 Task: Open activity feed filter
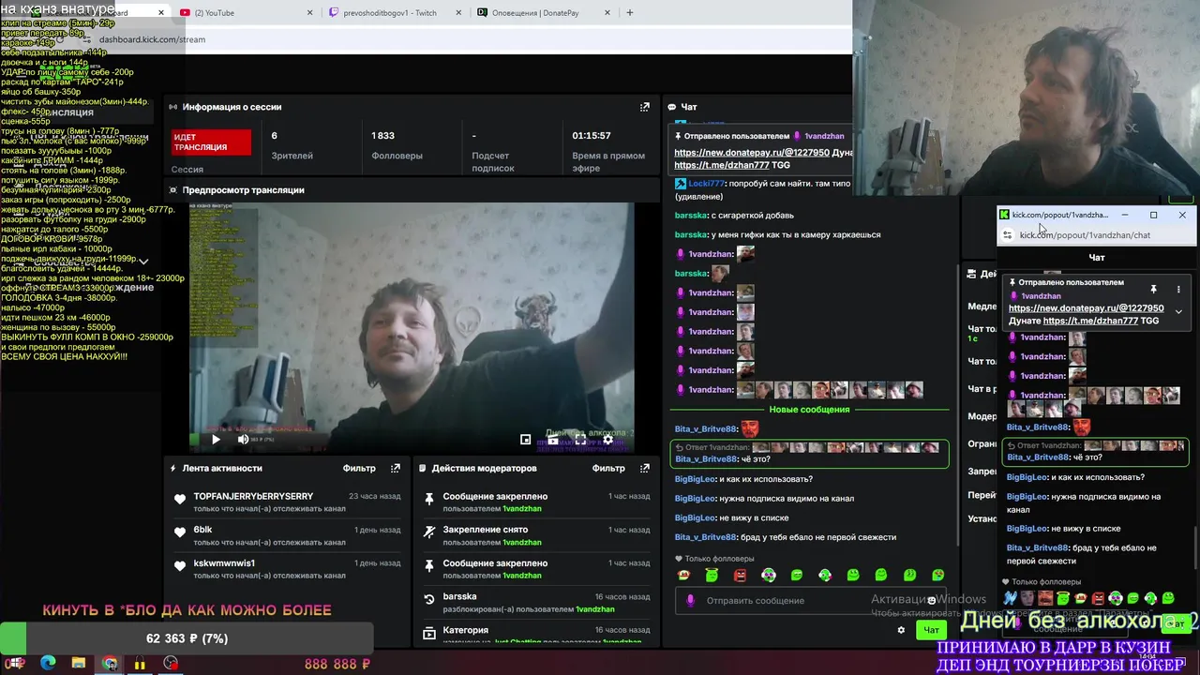(359, 468)
